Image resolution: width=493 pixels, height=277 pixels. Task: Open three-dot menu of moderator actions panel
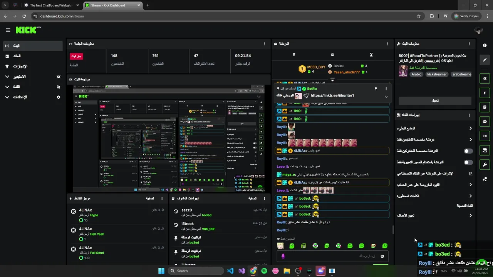pos(264,199)
